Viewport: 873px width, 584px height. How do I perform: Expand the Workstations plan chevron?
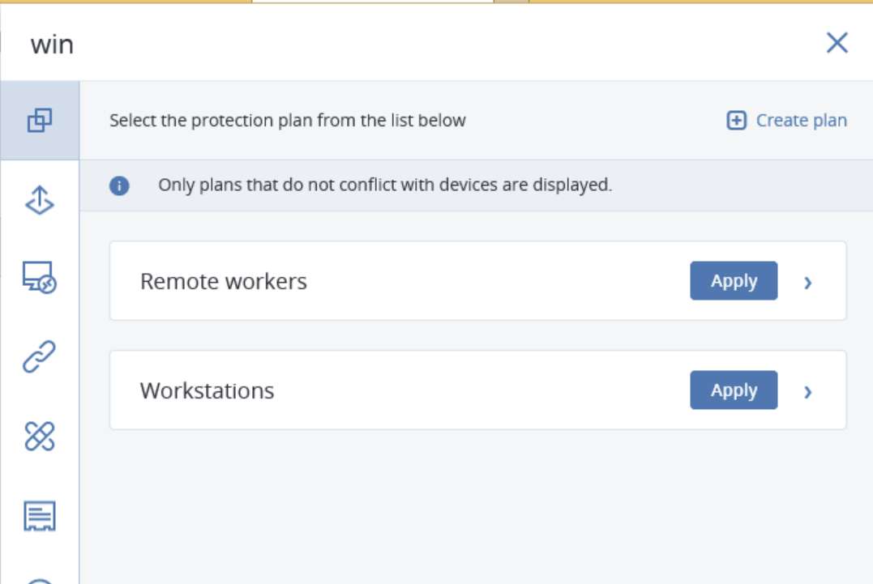point(808,392)
